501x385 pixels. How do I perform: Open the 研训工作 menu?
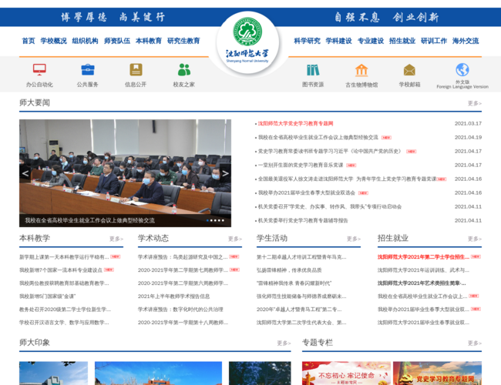coord(434,41)
